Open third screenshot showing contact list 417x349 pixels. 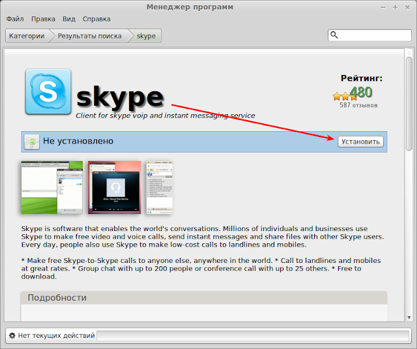160,187
